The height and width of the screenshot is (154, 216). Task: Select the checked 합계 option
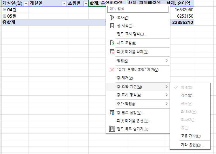186,87
